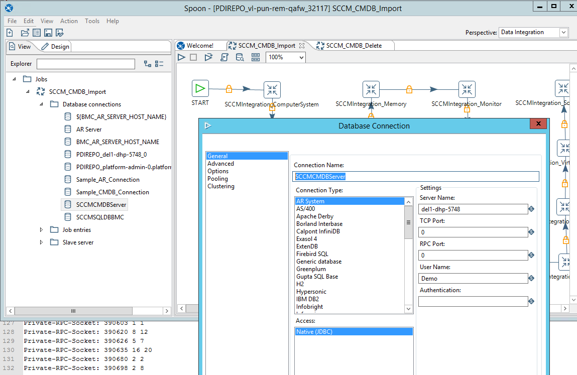
Task: Click the Open file toolbar icon
Action: coord(25,33)
